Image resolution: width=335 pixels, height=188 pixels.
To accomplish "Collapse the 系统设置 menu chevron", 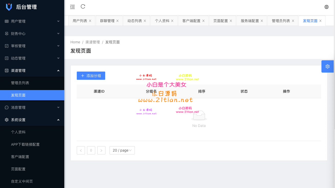I will coord(58,120).
